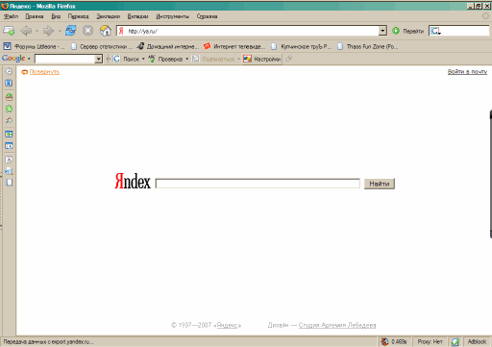Click the red Yandex favicon in address bar

point(121,31)
